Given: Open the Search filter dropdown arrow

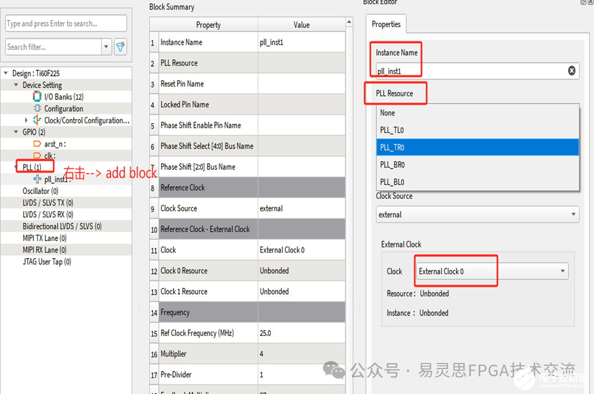Looking at the screenshot, I should point(106,47).
